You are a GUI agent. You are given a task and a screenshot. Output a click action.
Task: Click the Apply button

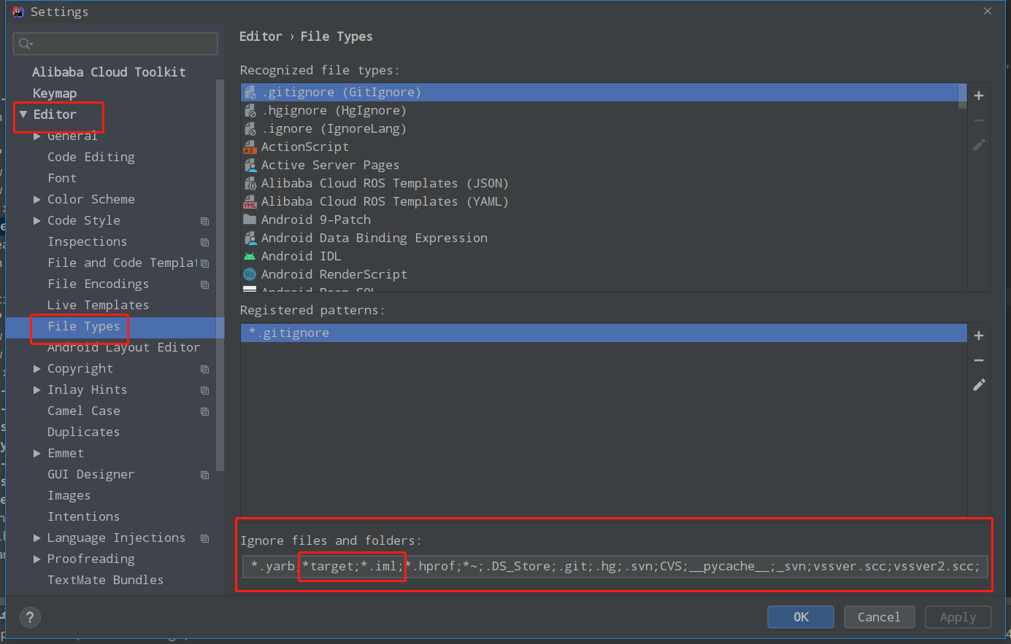tap(958, 617)
